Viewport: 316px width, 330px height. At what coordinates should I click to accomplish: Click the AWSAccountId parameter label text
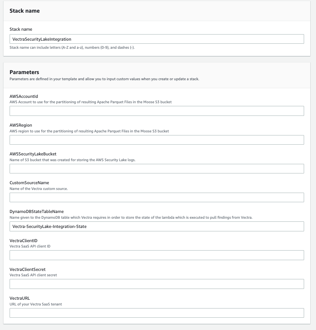point(24,96)
